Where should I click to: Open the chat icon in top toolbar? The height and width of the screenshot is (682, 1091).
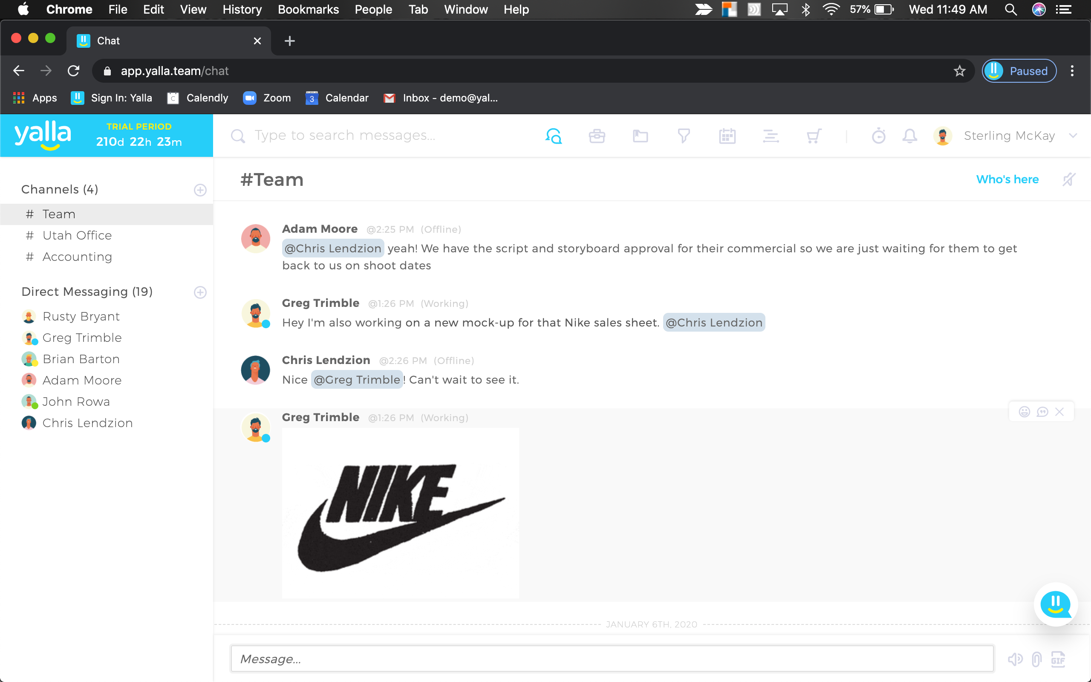(x=553, y=136)
